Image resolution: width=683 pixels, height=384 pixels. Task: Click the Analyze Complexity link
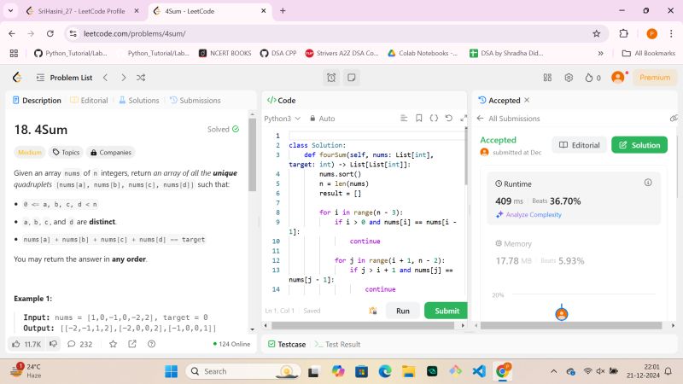point(533,214)
